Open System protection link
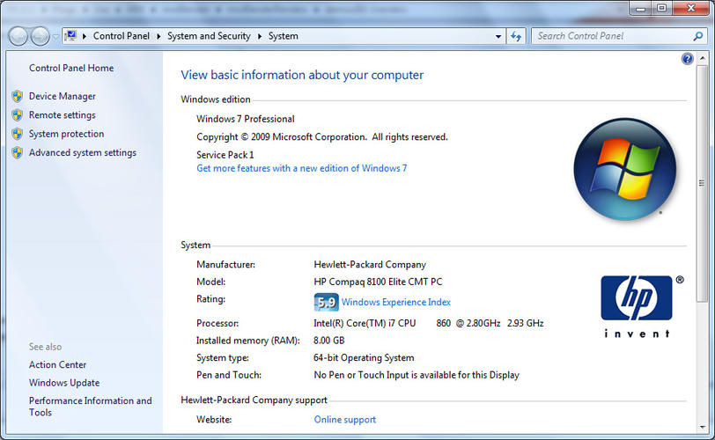The image size is (715, 440). point(67,134)
